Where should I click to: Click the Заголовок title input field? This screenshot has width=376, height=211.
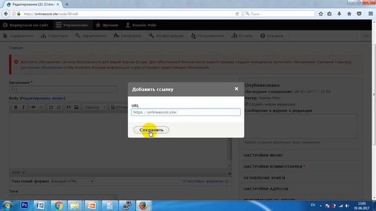point(63,89)
